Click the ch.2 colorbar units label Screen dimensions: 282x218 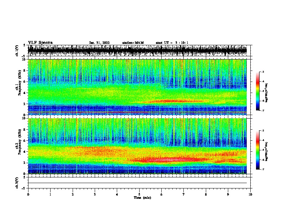tap(267, 151)
